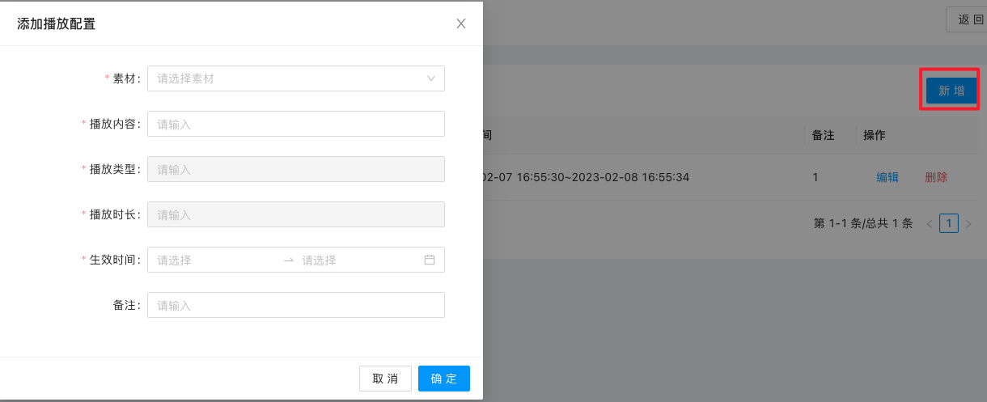This screenshot has width=987, height=402.
Task: Close the 添加播放配置 dialog
Action: pos(461,23)
